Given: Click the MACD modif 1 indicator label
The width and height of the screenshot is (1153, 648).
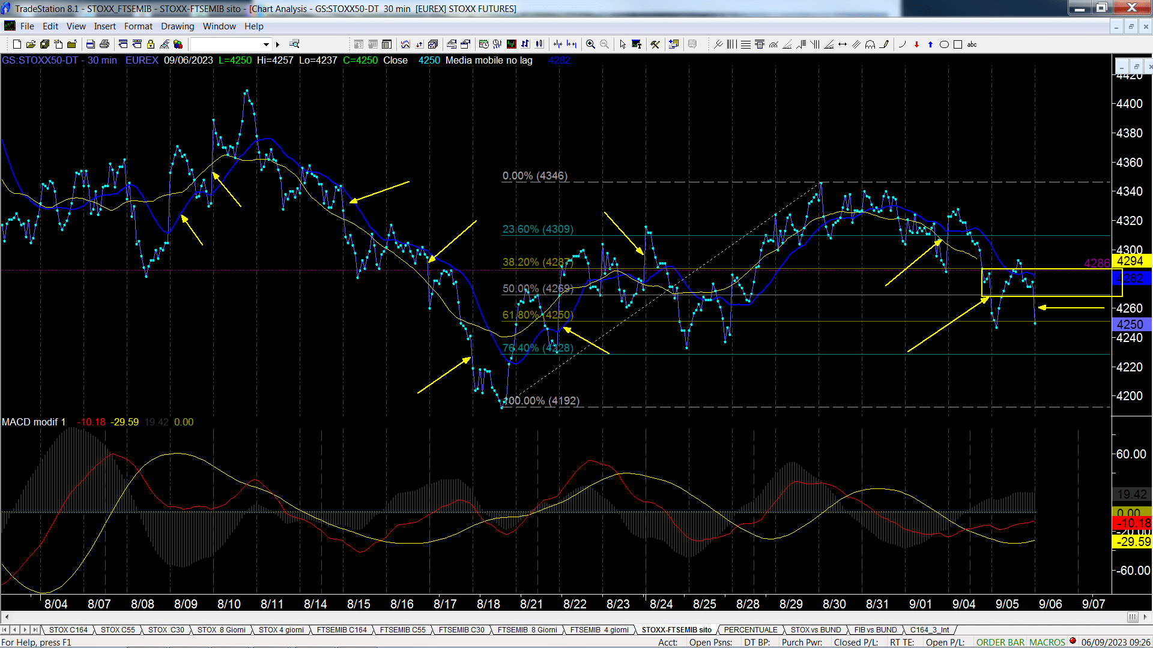Looking at the screenshot, I should click(x=34, y=422).
